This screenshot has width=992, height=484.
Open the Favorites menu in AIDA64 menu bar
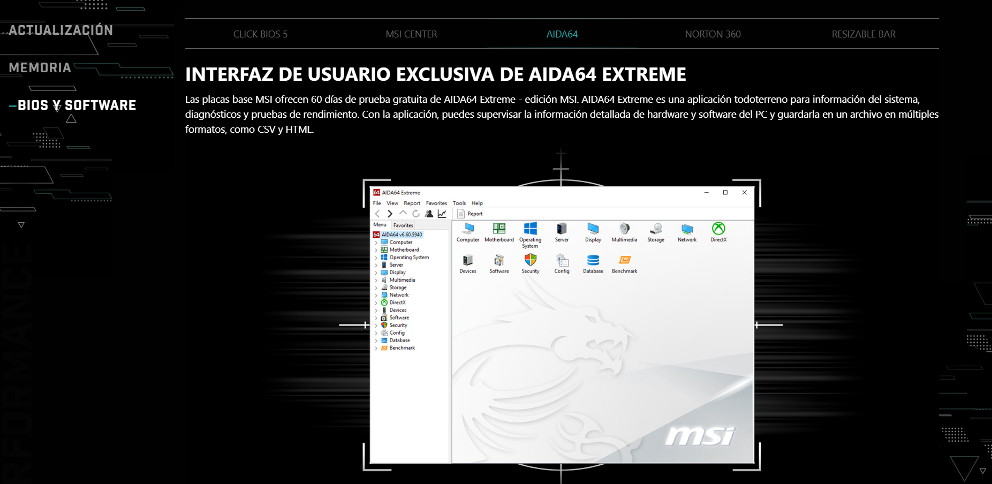[436, 203]
